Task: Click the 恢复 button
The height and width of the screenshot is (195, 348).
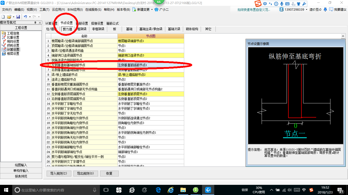Action: tap(109, 173)
